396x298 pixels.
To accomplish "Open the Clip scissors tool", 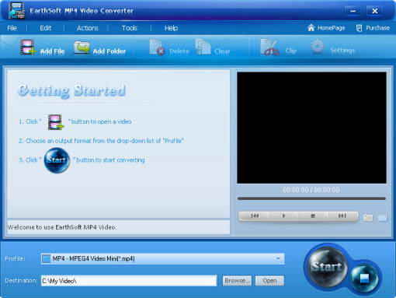I will pos(278,47).
